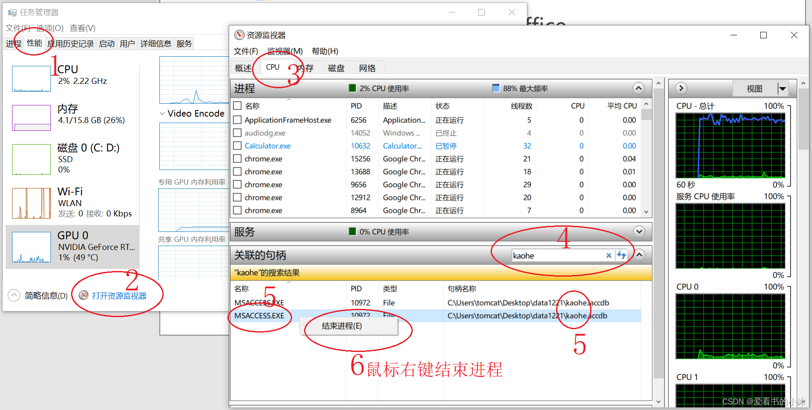This screenshot has height=410, width=812.
Task: Check the chrome.exe PID 13688 checkbox
Action: [x=237, y=171]
